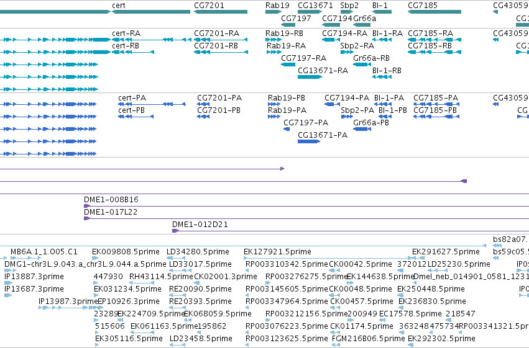Click the CG13671-PA protein label
529x348 pixels.
tap(322, 135)
